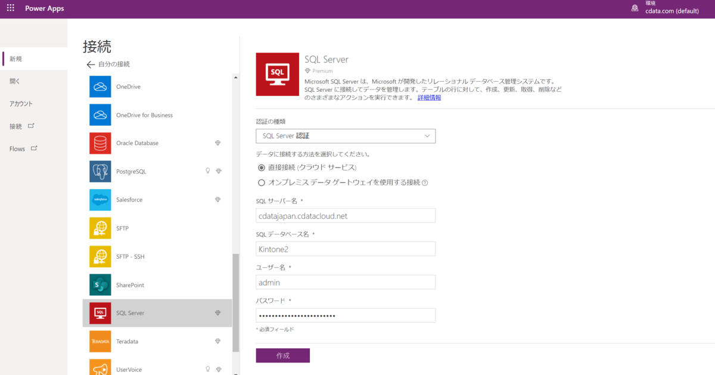Viewport: 715px width, 375px height.
Task: Click the external link icon beside Flows
Action: 34,148
